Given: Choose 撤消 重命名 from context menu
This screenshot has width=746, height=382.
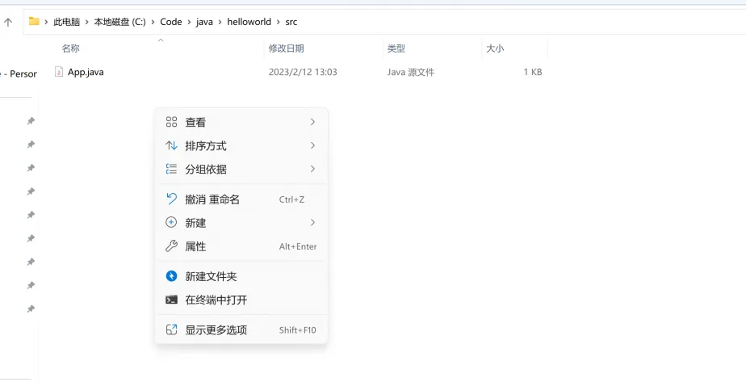Looking at the screenshot, I should [x=241, y=199].
